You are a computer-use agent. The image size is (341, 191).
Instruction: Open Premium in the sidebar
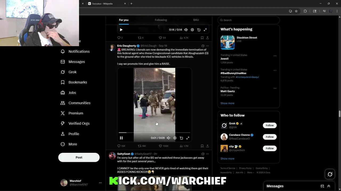tap(72, 113)
